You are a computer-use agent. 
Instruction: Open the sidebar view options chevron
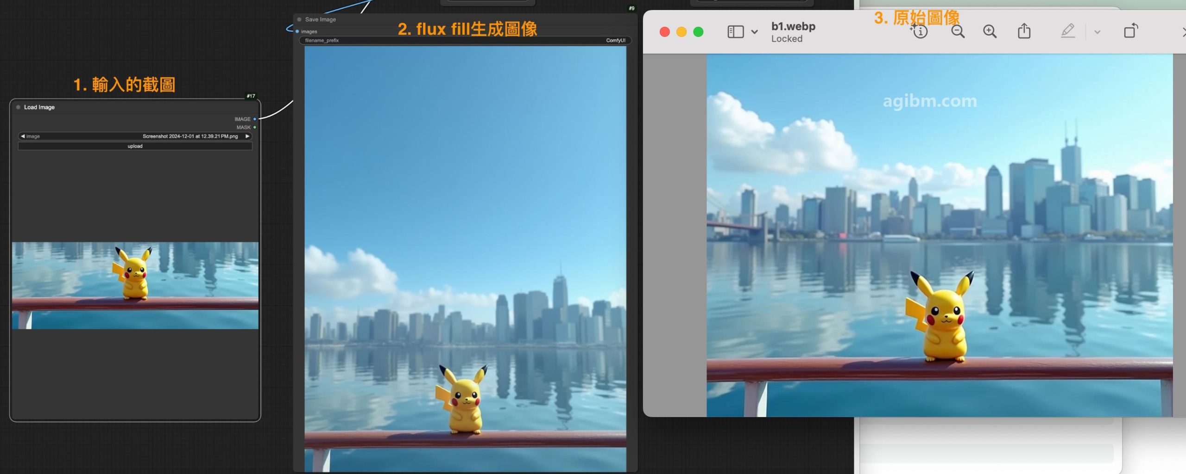coord(755,32)
